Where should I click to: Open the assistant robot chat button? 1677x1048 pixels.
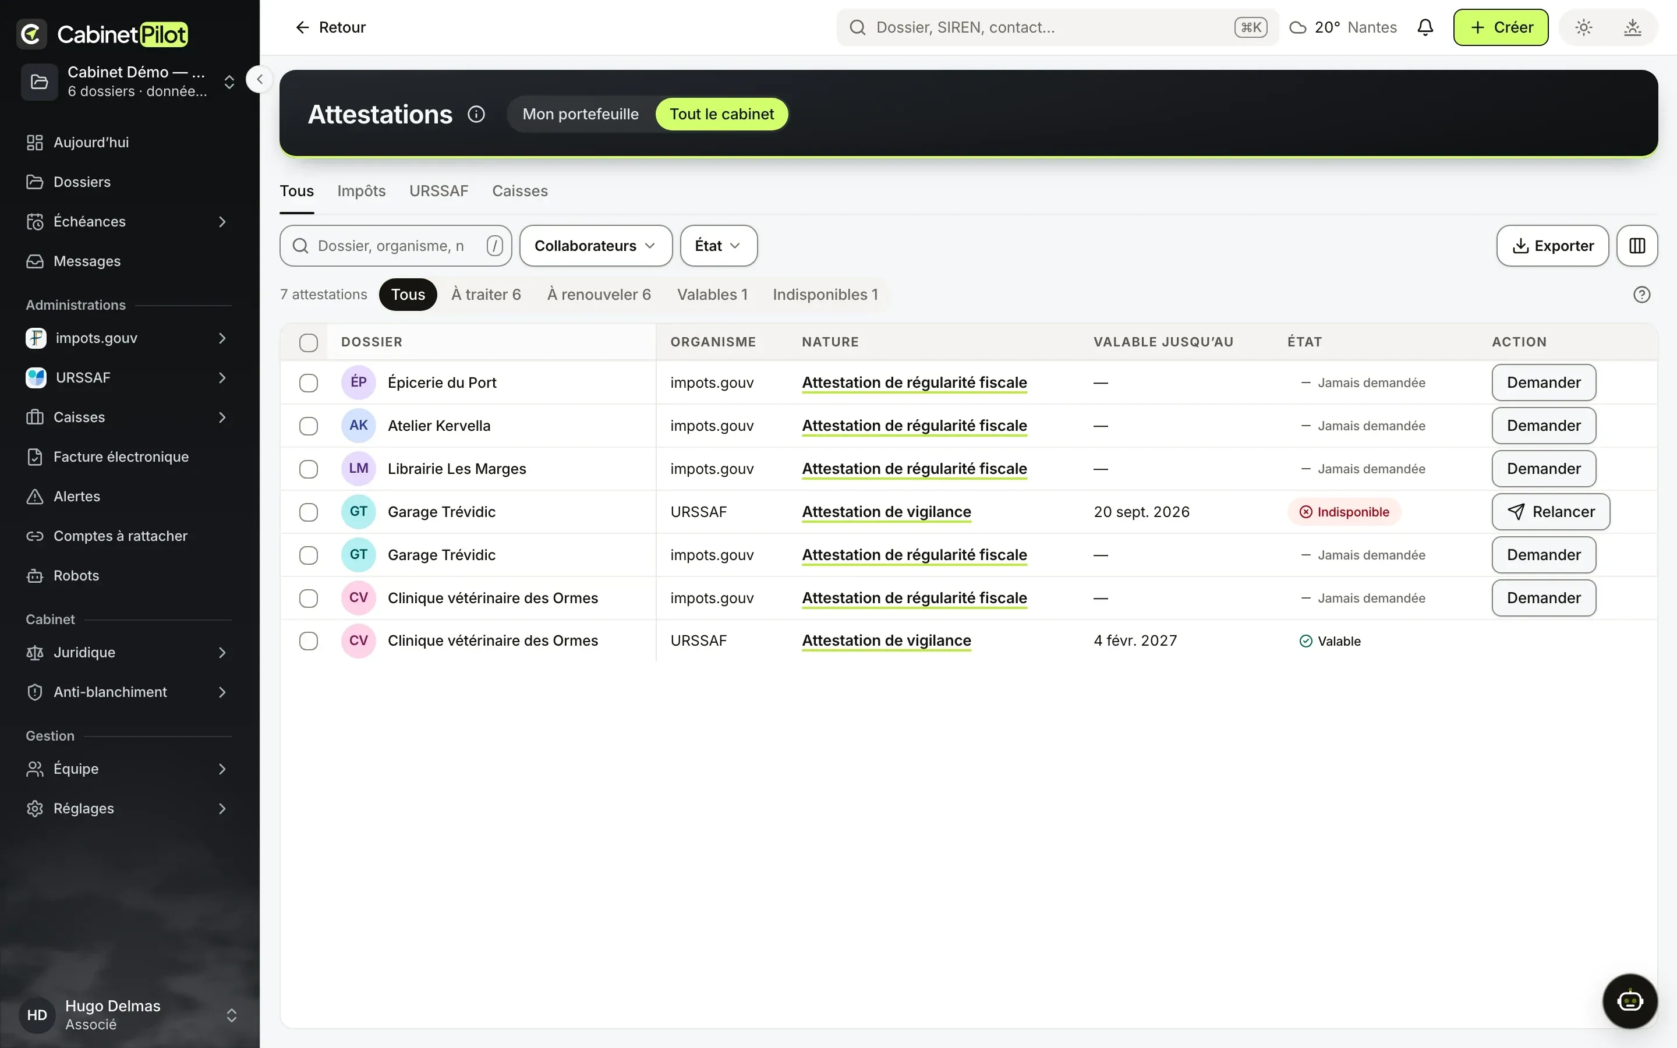click(1629, 1001)
